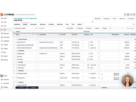Click the + Task button
136x102 pixels.
point(114,18)
